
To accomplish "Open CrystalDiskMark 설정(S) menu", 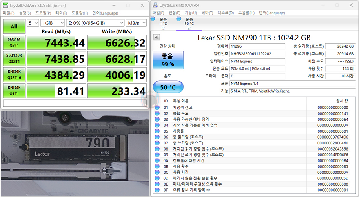I will point(25,13).
